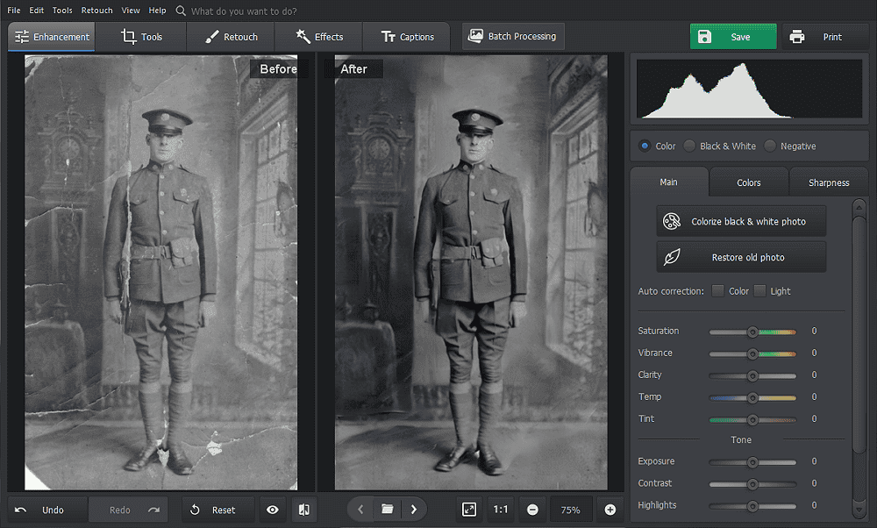Screen dimensions: 877x528
Task: Open the Effects tab
Action: 319,37
